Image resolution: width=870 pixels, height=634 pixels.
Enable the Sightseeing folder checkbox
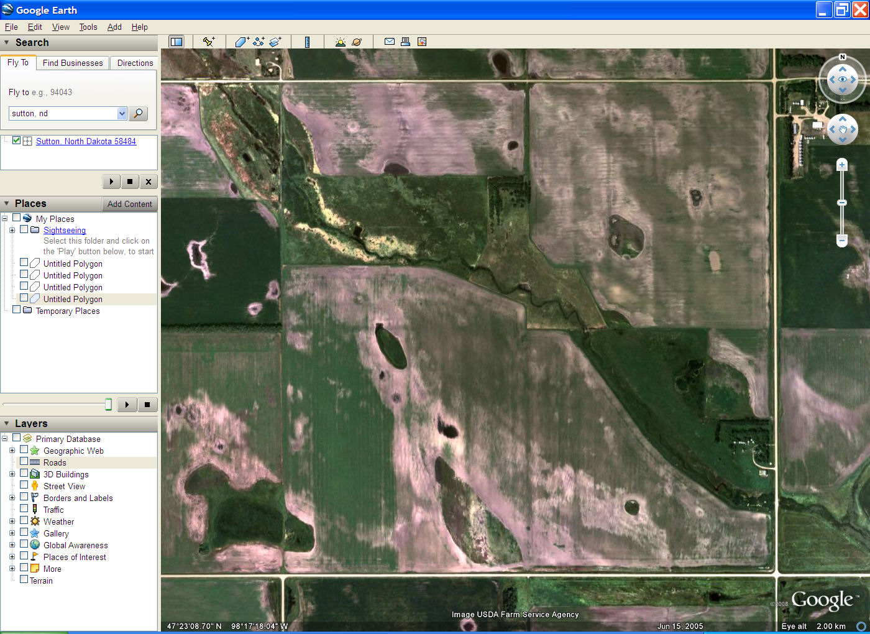24,229
